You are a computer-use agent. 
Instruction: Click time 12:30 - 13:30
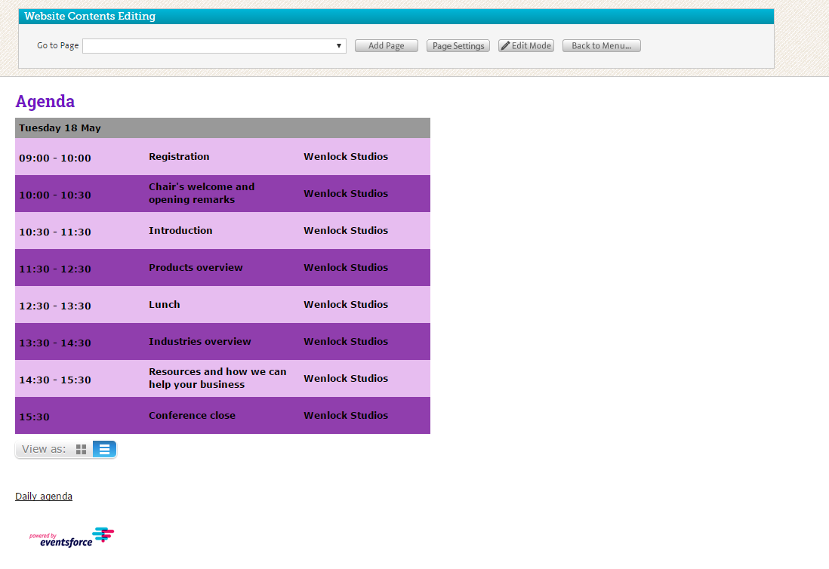(55, 306)
